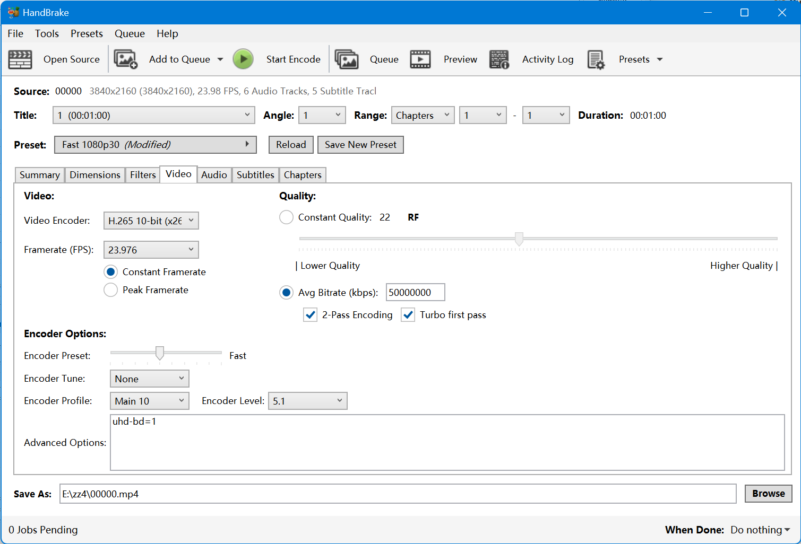The width and height of the screenshot is (801, 544).
Task: Open the Help menu
Action: point(167,33)
